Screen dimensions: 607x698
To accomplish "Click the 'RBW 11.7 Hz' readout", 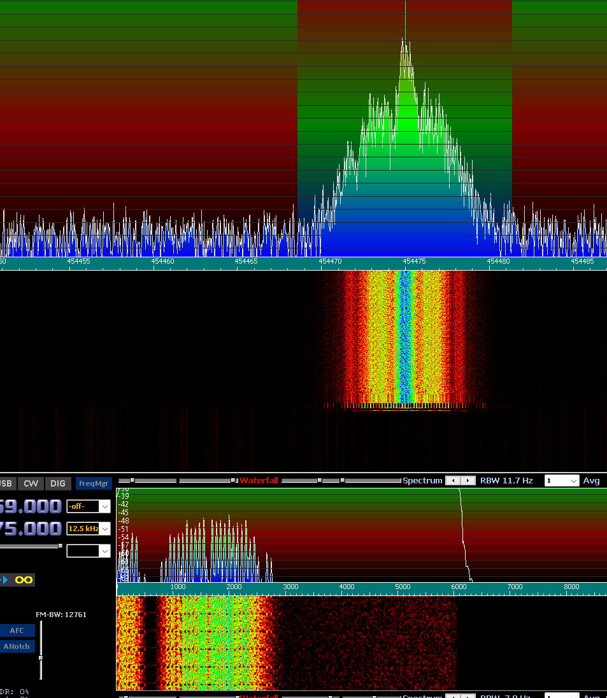I will 506,480.
